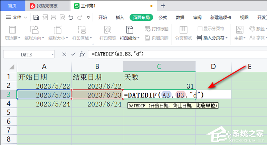Open the 新建选项卡 ribbon tab
This screenshot has width=267, height=145.
221,18
